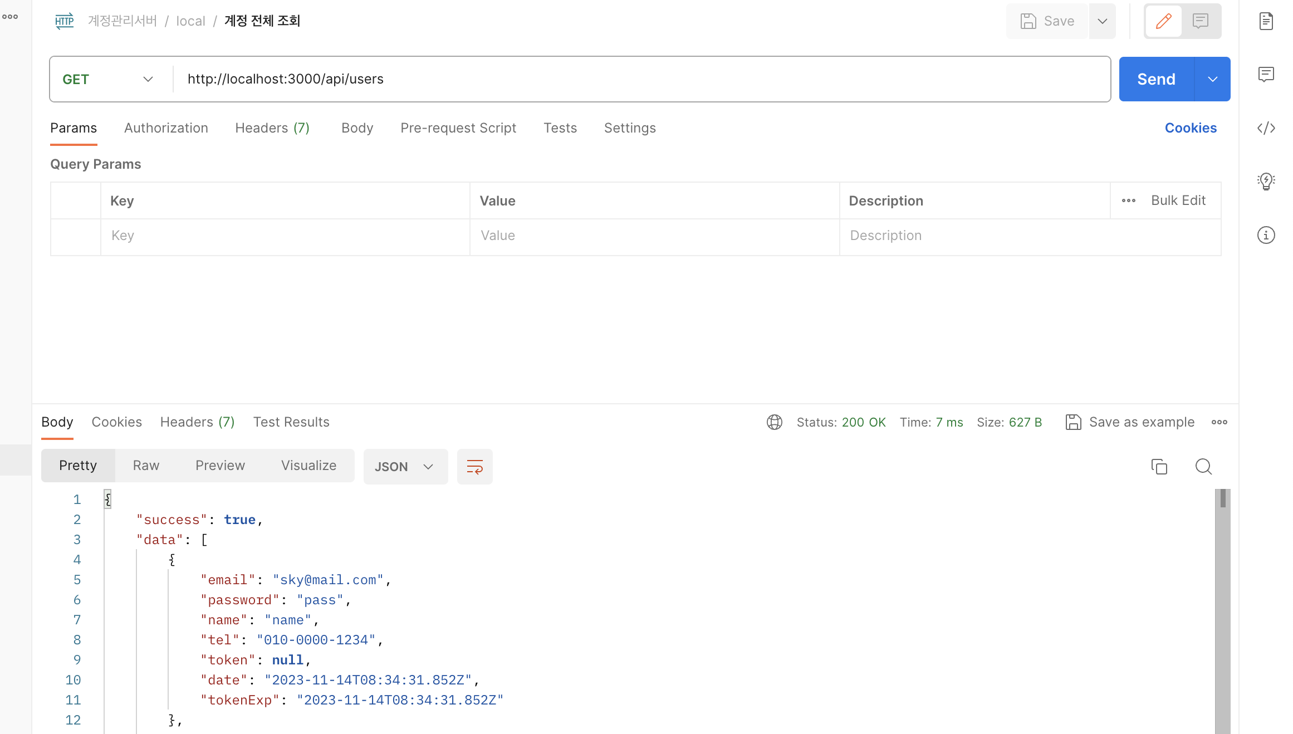Collapse the JSON object at line 1
The image size is (1293, 734).
[x=107, y=499]
